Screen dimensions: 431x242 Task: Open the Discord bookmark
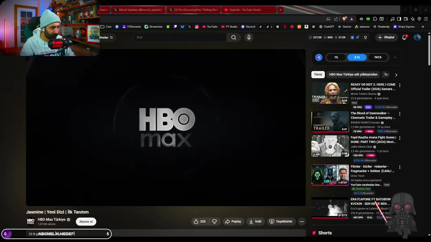coord(248,27)
